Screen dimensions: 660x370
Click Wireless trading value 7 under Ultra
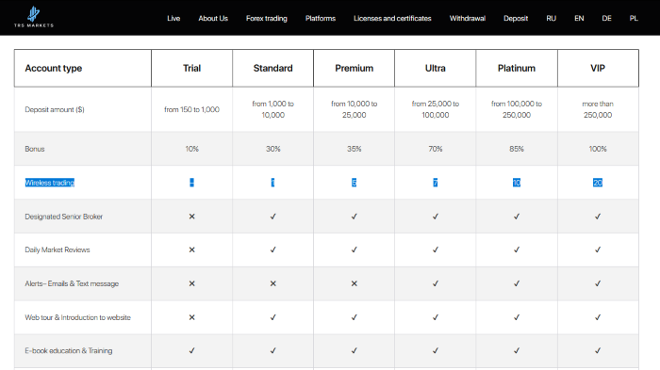click(x=436, y=183)
